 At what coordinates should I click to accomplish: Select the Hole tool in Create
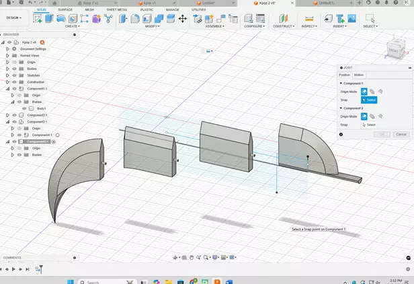coord(73,19)
